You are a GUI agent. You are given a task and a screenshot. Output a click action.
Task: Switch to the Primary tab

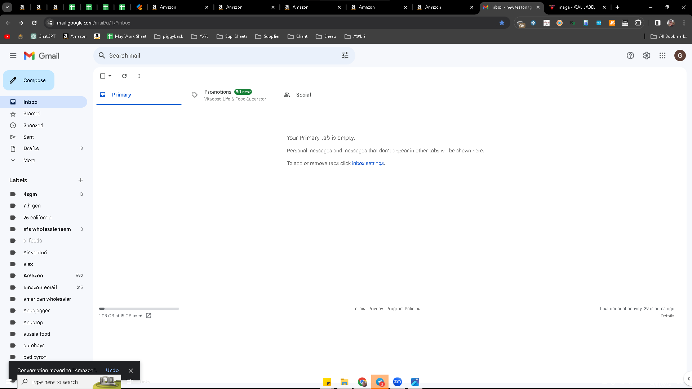click(x=139, y=95)
